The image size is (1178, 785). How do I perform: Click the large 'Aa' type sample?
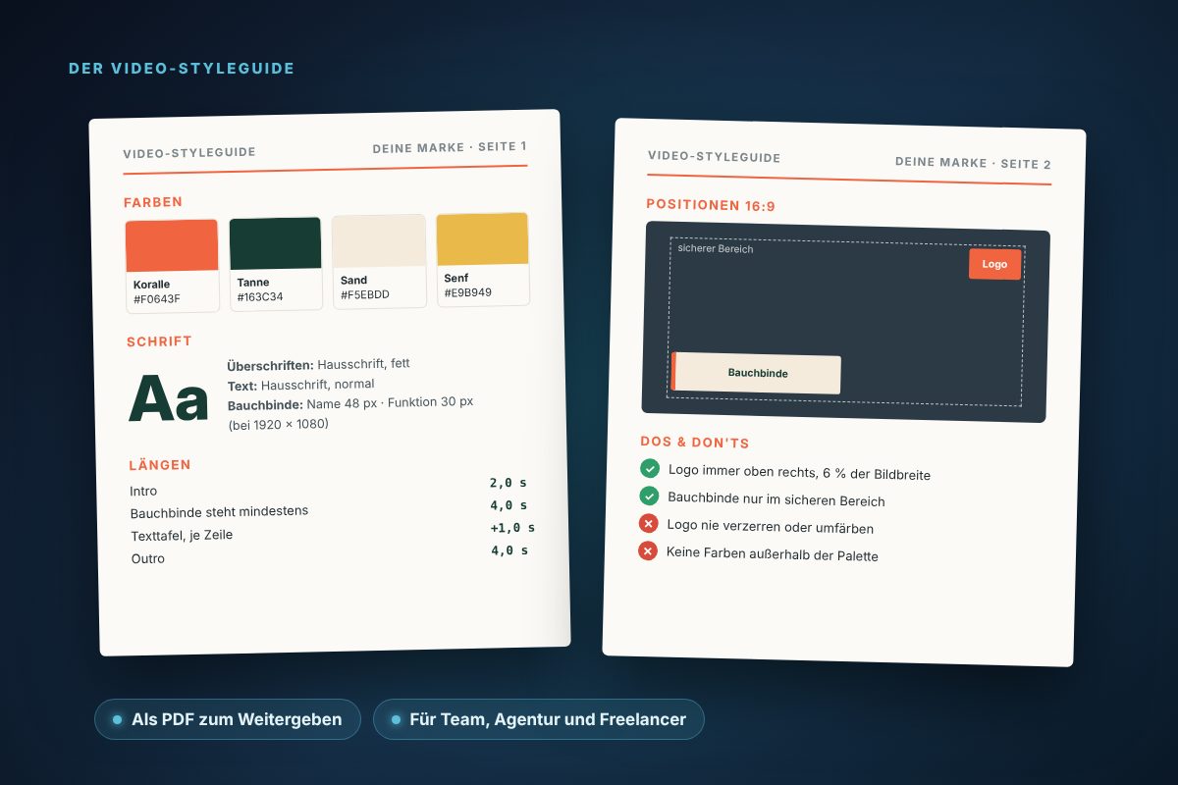(x=169, y=399)
